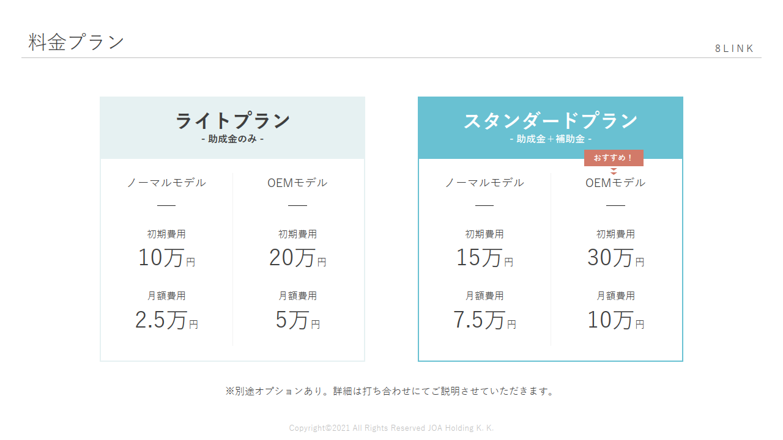Select OEMモデル in the Light plan
The image size is (783, 440).
click(297, 183)
